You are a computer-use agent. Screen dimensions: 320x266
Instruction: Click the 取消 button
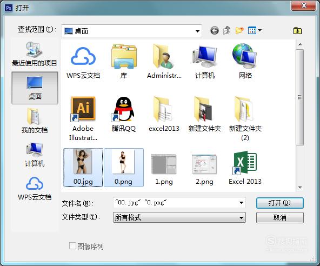click(x=280, y=218)
